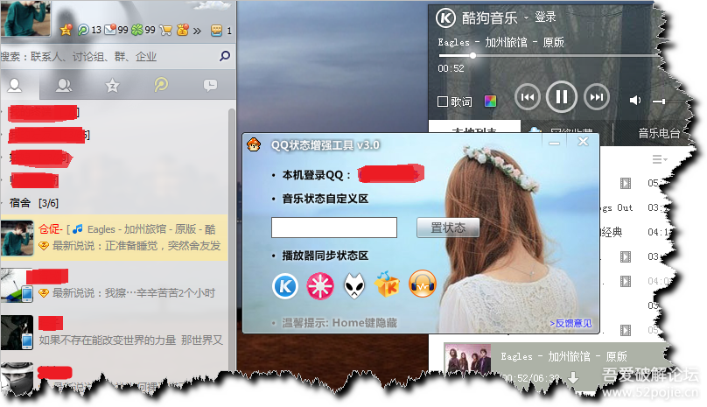Select the foobar2000 alien player icon
The height and width of the screenshot is (407, 707).
point(354,286)
